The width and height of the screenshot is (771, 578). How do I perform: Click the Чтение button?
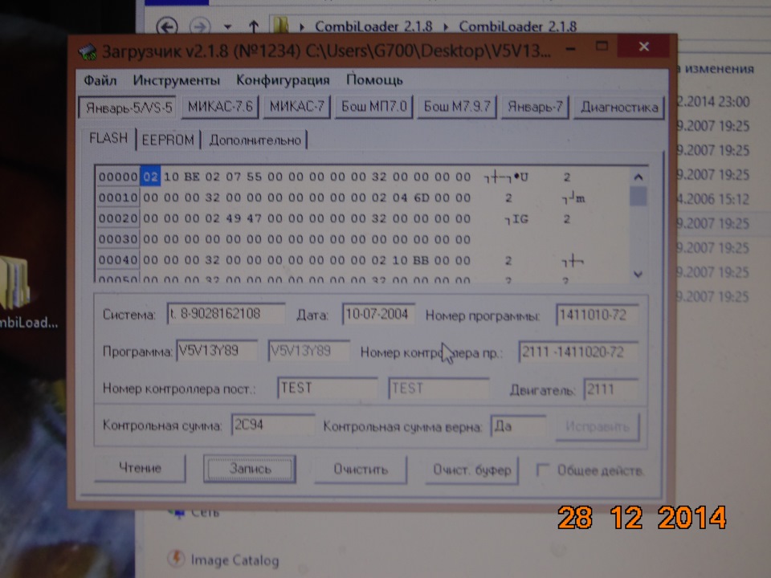pyautogui.click(x=140, y=468)
